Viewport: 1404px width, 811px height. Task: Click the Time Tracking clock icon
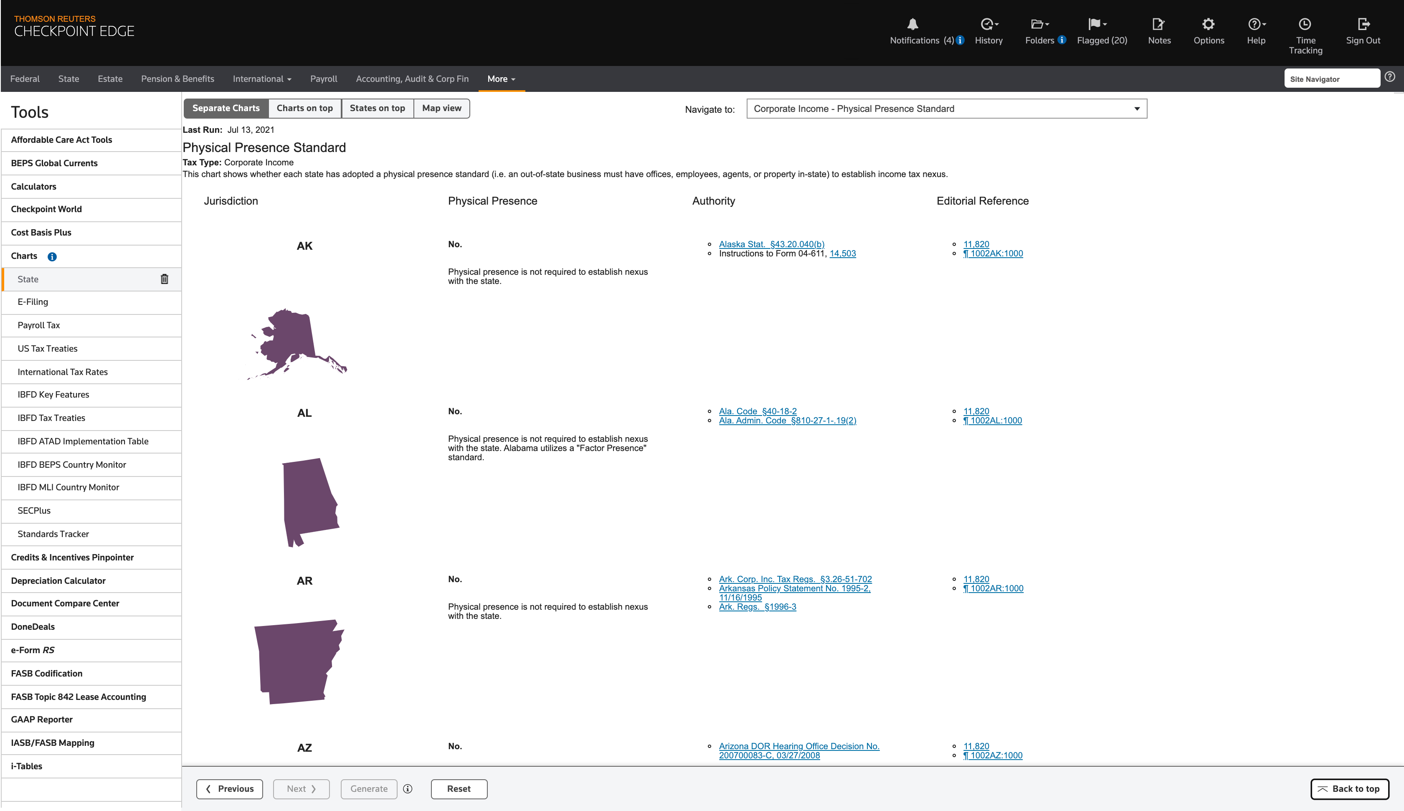click(x=1305, y=24)
